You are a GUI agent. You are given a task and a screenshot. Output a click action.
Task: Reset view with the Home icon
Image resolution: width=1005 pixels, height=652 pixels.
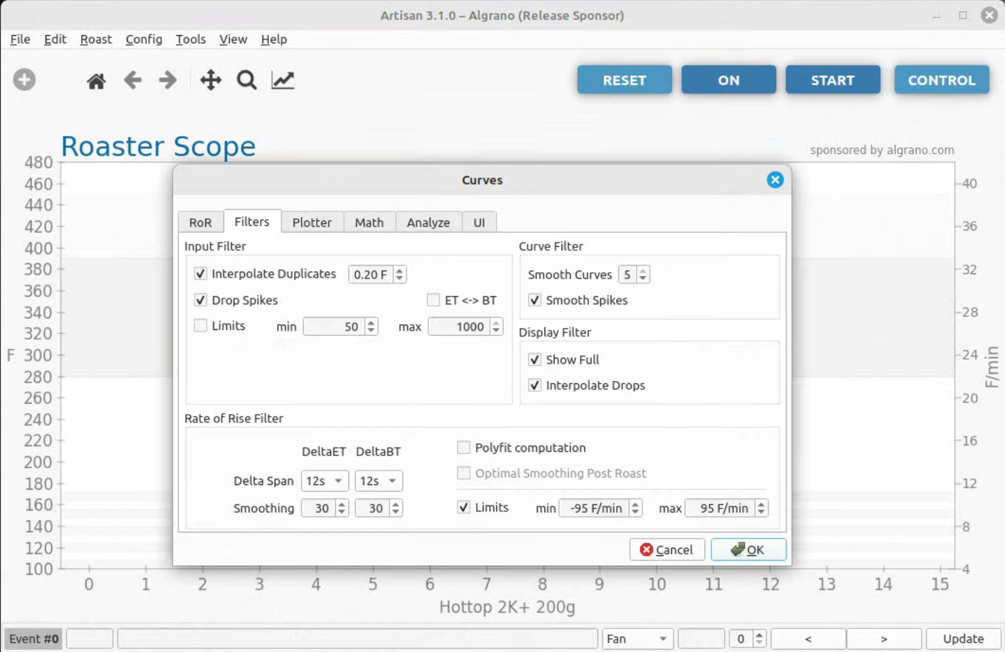96,80
